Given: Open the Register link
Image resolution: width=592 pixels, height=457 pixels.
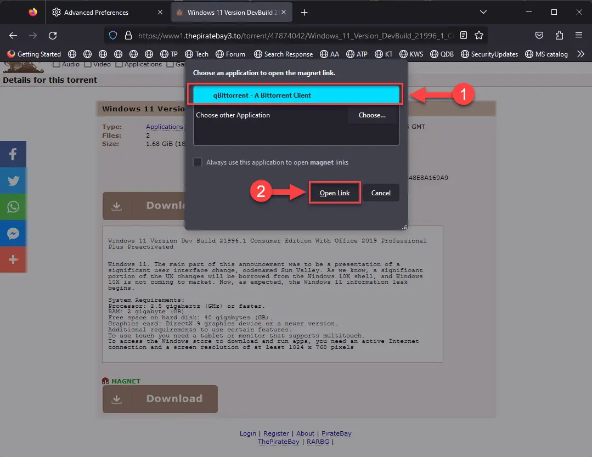Looking at the screenshot, I should [x=276, y=433].
